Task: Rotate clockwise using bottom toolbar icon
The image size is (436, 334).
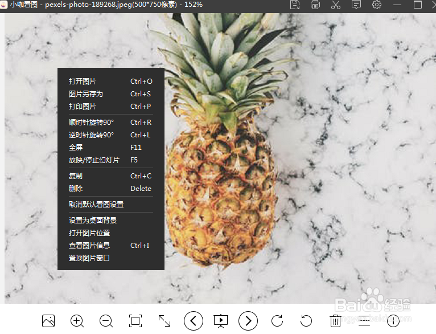Action: [277, 321]
